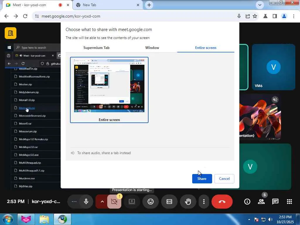
Task: Toggle the microphone in Meet toolbar
Action: [86, 202]
